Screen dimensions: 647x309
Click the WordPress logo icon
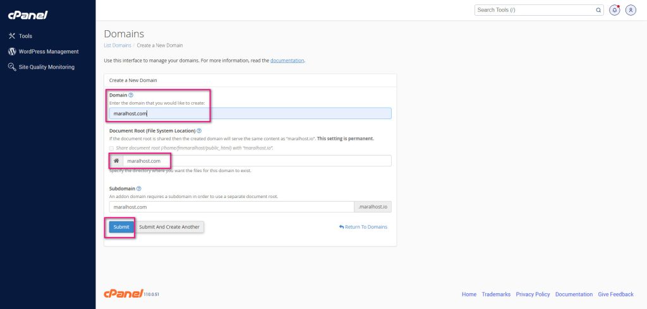pos(12,52)
